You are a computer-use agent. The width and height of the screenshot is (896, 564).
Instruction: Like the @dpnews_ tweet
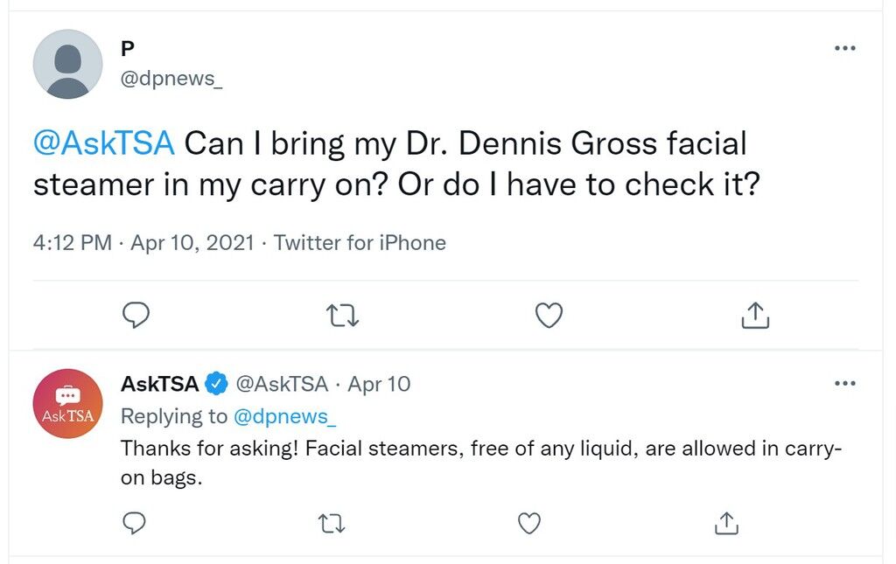(549, 315)
